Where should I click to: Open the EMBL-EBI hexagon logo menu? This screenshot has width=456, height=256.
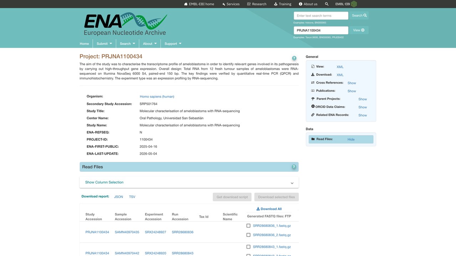click(x=354, y=4)
